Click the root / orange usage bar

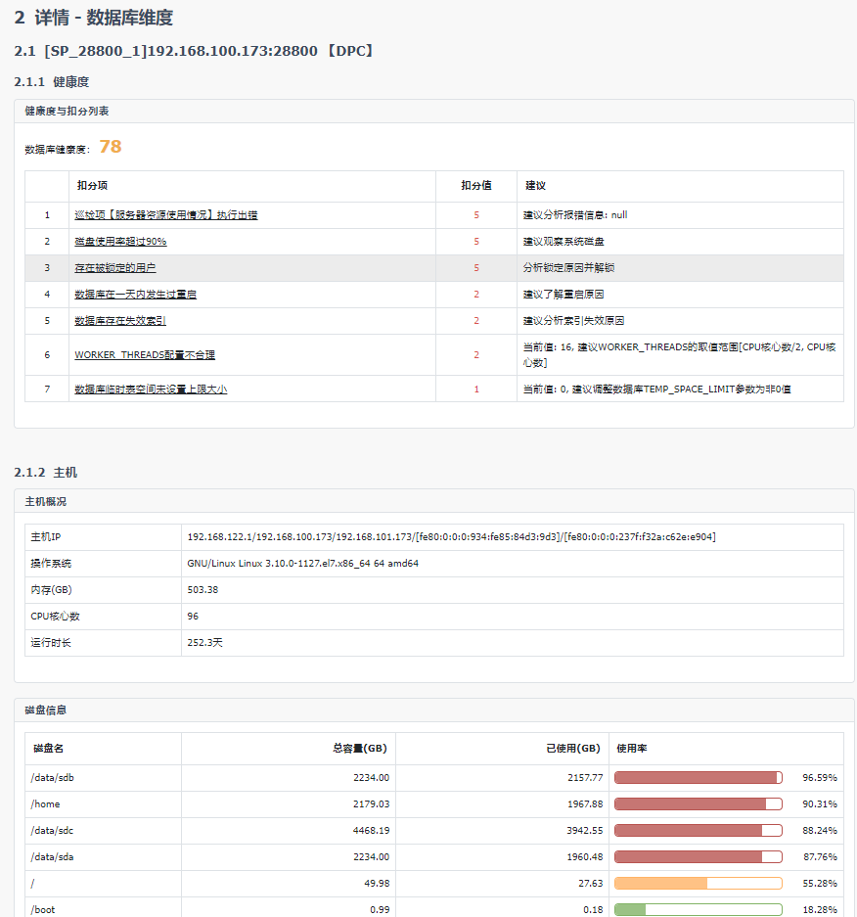[x=698, y=883]
